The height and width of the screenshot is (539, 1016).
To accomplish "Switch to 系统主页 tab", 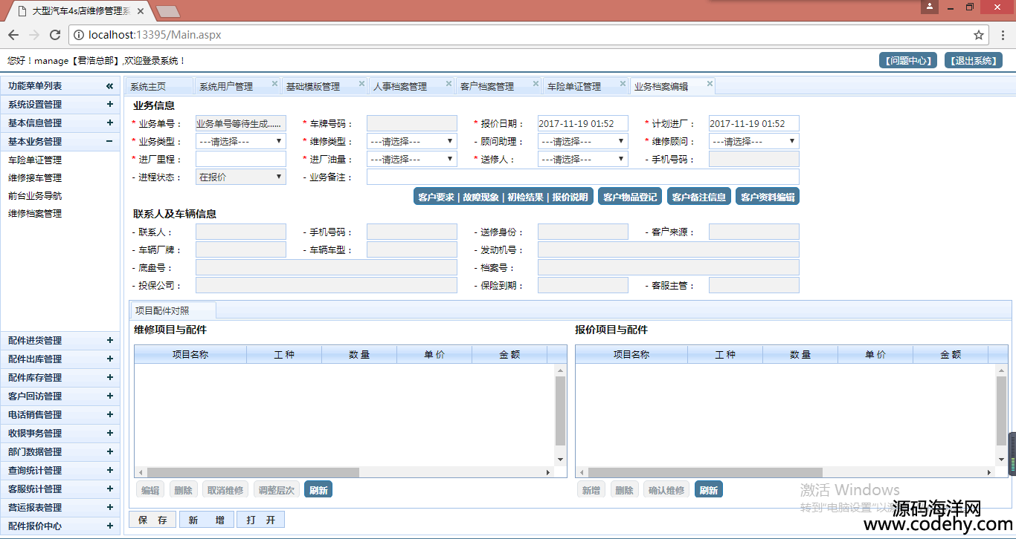I will click(158, 86).
